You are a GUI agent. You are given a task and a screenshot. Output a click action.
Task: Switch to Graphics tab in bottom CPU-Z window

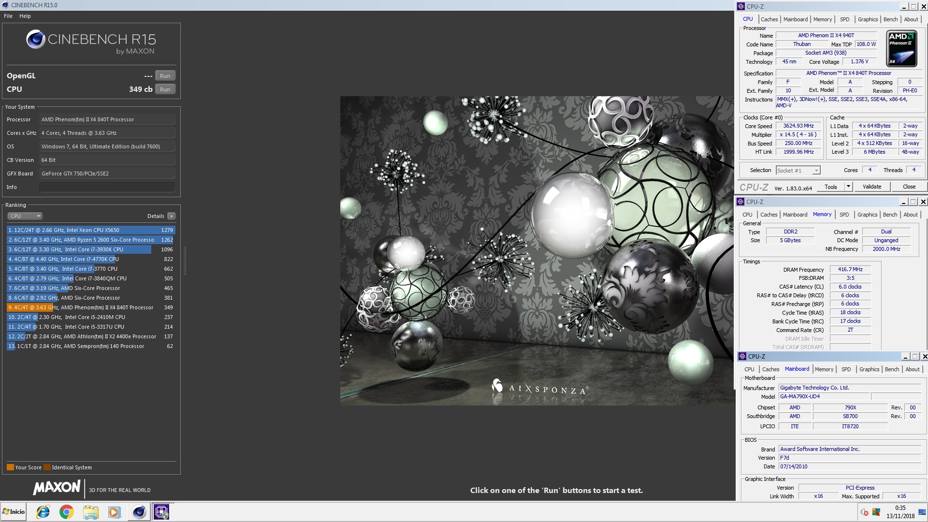click(x=869, y=369)
